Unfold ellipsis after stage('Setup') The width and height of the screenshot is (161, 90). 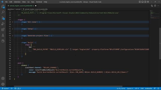(x=37, y=29)
